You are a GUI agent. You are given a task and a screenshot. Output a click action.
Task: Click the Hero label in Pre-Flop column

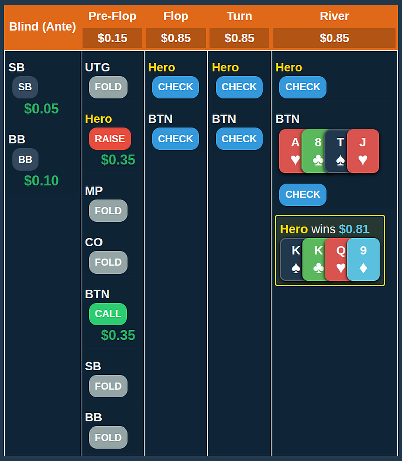tap(98, 119)
